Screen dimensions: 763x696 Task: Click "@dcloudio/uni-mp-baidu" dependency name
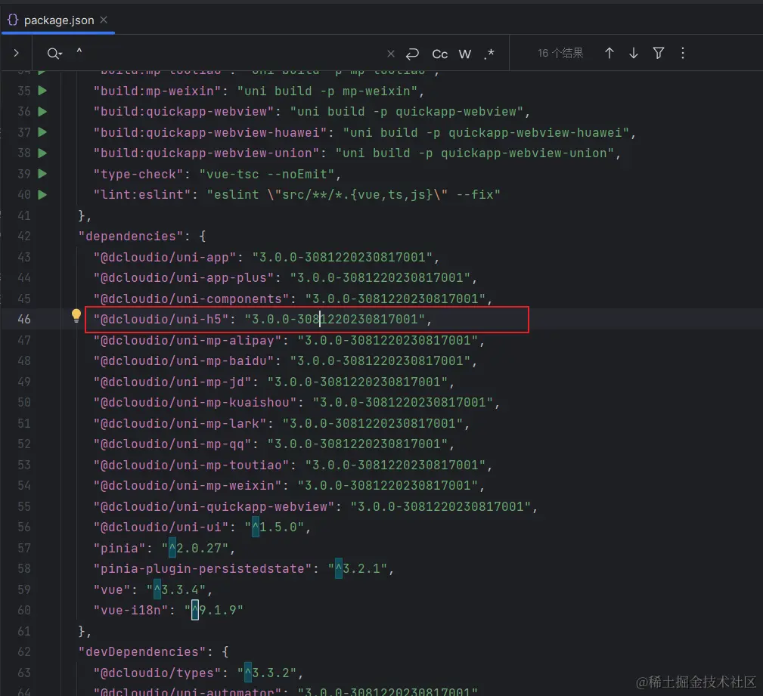[x=184, y=361]
